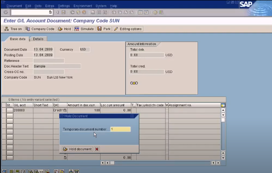272x173 pixels.
Task: Open the table settings icon above the scrollbar
Action: click(x=223, y=105)
